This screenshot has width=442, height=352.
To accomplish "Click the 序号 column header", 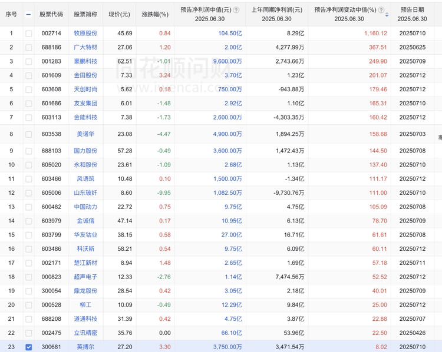I will [x=11, y=14].
